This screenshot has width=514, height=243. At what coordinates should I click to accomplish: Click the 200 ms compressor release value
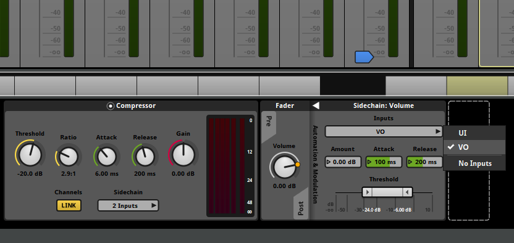(145, 173)
